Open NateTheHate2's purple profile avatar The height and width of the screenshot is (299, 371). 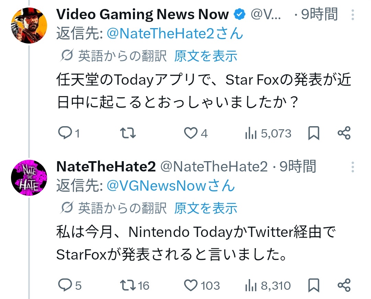tap(29, 178)
